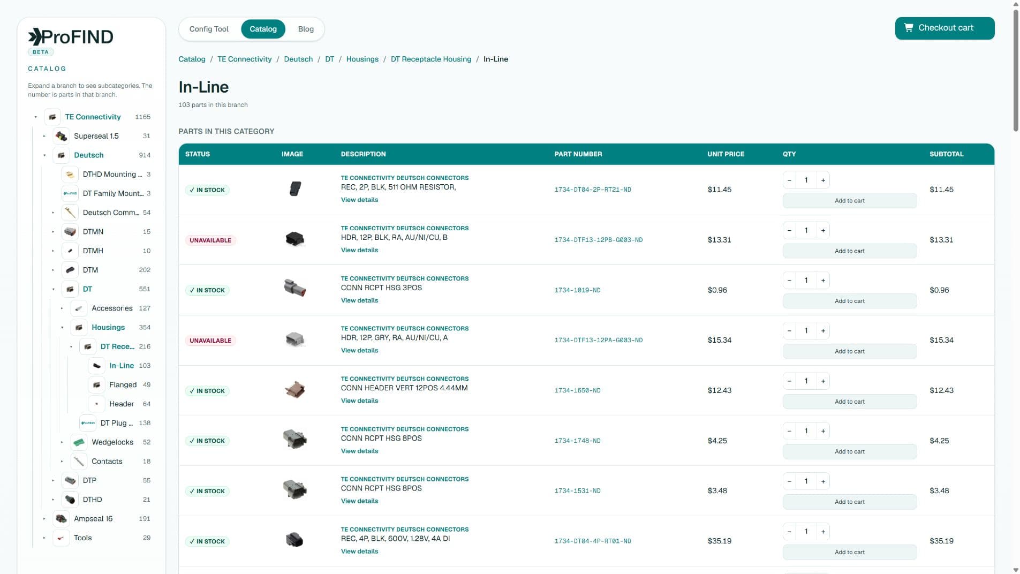Click the Deutsch category thumbnail icon
Viewport: 1020px width, 574px height.
click(61, 155)
